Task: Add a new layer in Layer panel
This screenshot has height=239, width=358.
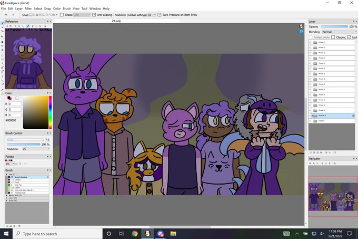Action: [x=311, y=152]
